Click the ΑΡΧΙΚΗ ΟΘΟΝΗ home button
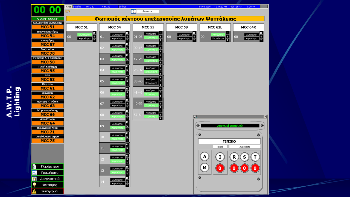 click(48, 19)
